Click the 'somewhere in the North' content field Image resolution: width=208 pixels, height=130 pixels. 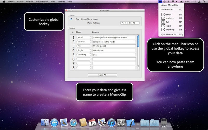[114, 42]
